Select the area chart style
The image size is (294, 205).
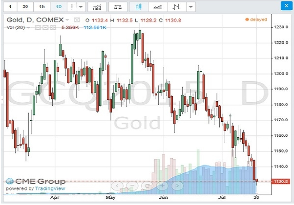(x=158, y=7)
